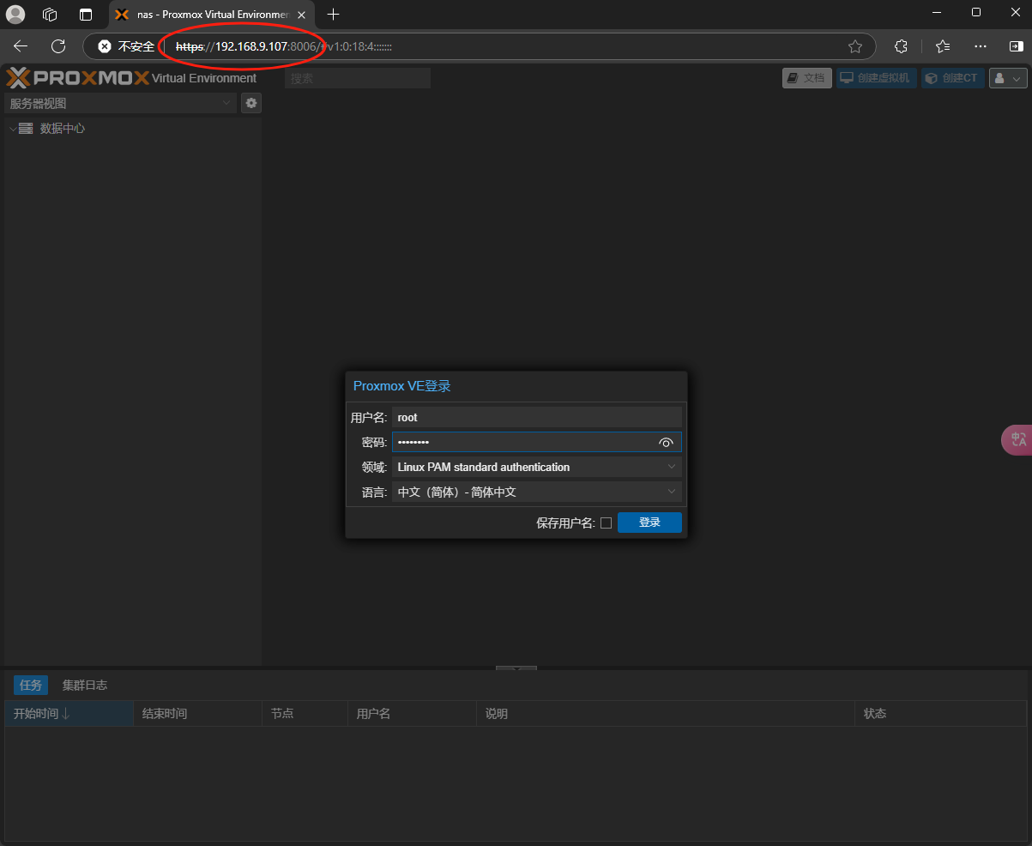The width and height of the screenshot is (1032, 846).
Task: Click the Proxmox VE登录 dialog title
Action: click(x=402, y=386)
